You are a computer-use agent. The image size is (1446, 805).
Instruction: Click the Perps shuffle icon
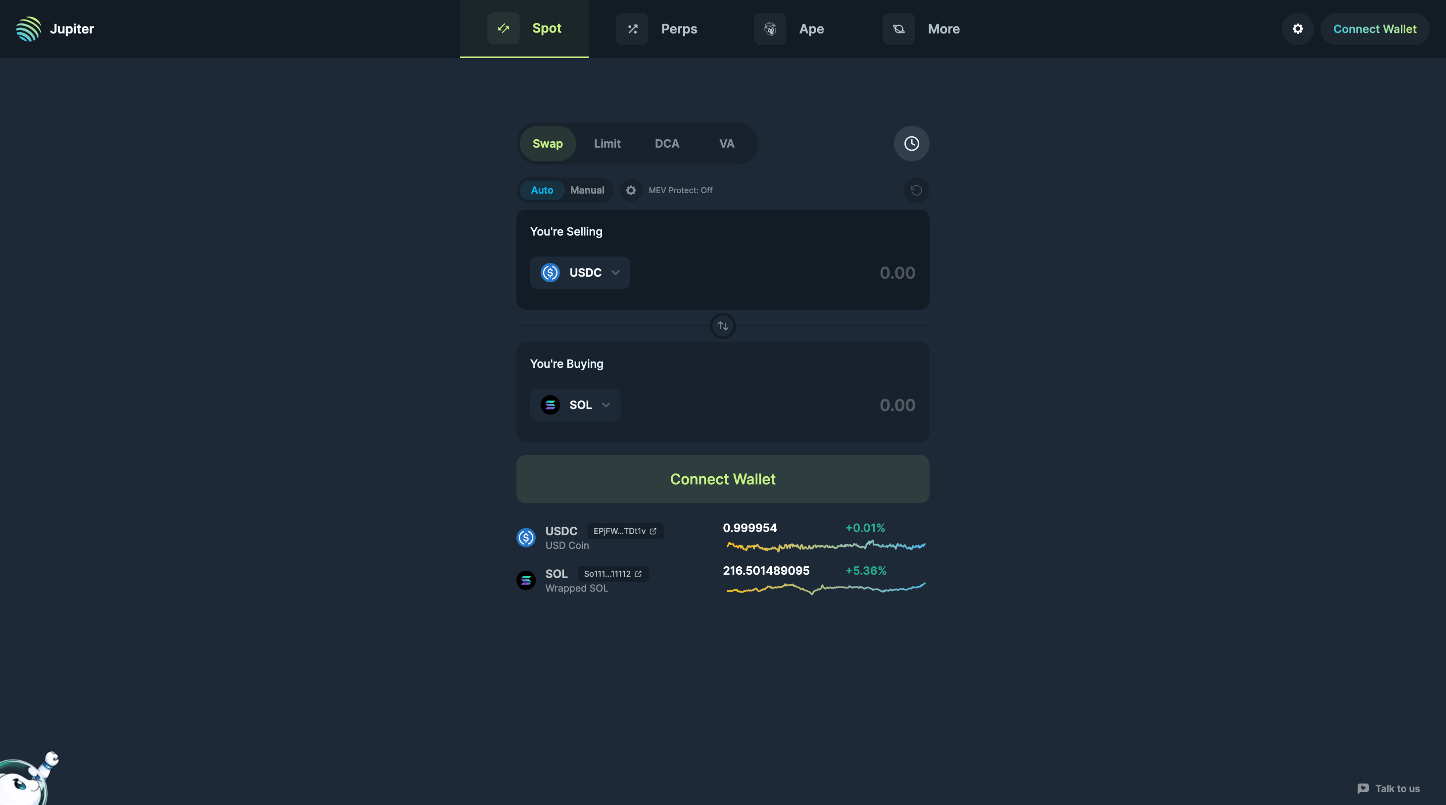point(632,28)
